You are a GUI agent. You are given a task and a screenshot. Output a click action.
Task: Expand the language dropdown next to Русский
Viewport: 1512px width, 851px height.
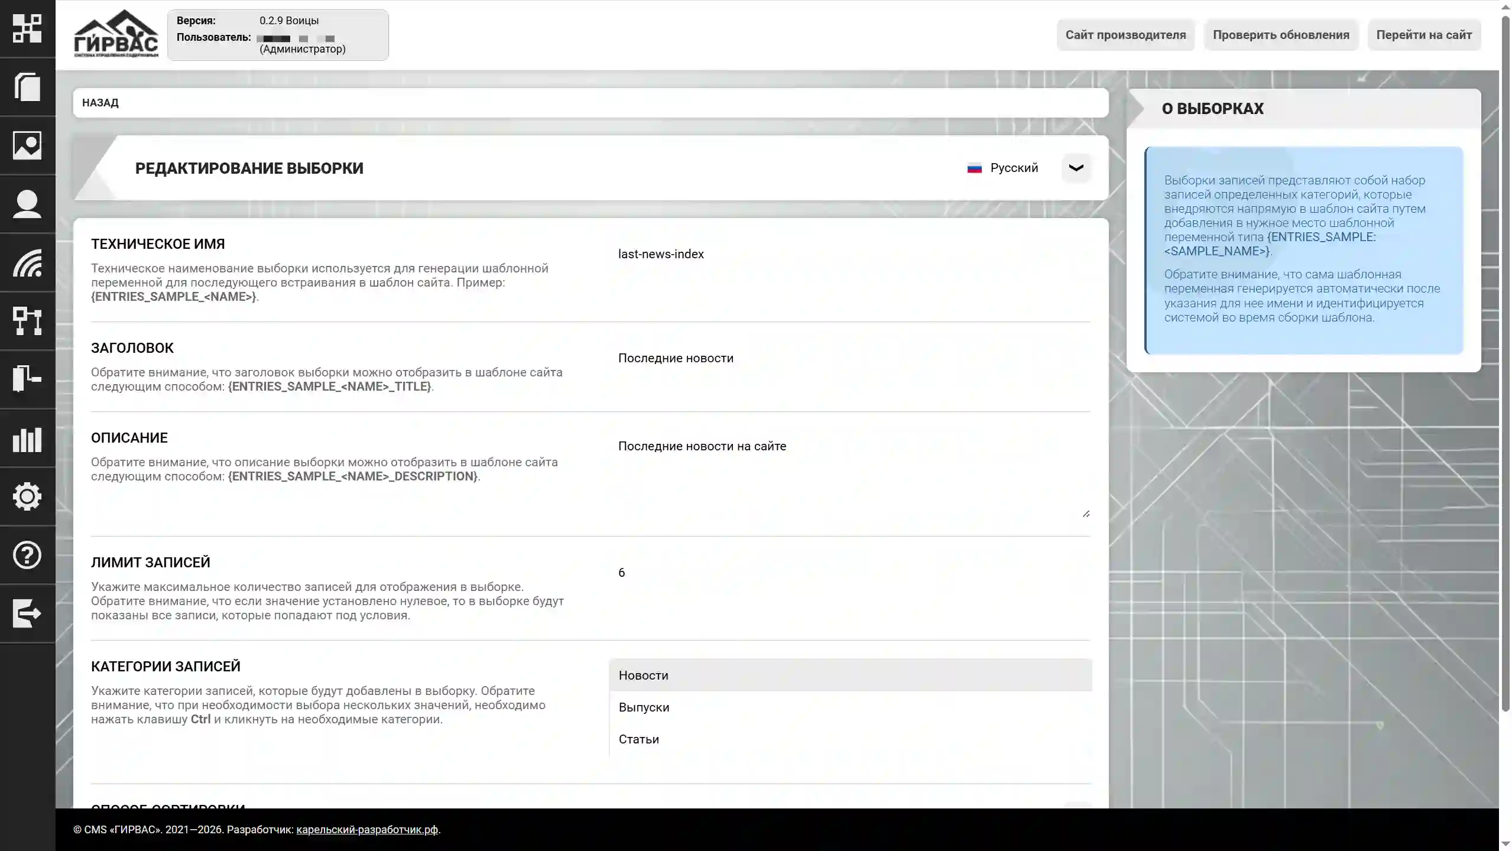click(x=1075, y=168)
